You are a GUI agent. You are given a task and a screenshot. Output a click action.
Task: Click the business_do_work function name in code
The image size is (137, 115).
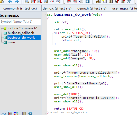pos(73,14)
